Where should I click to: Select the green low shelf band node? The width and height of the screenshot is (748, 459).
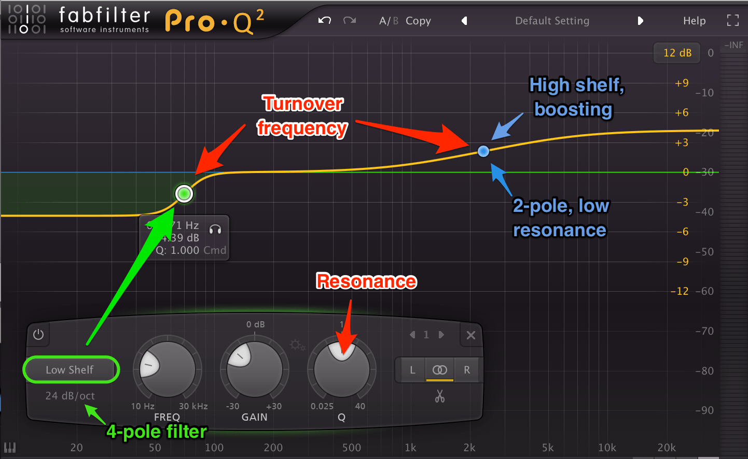tap(184, 194)
